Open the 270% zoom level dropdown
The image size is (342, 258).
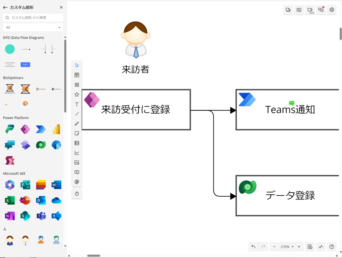coord(286,247)
